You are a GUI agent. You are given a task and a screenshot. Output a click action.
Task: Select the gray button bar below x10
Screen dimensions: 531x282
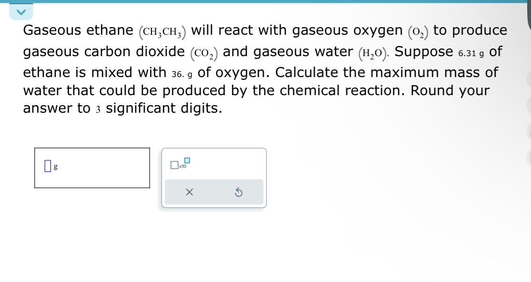point(214,192)
